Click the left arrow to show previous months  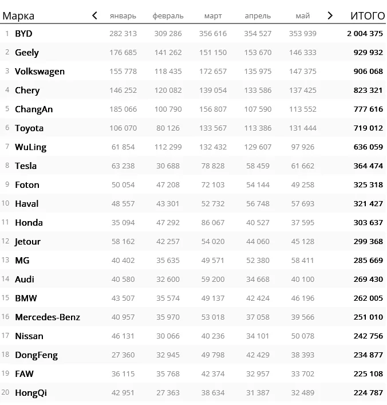coord(95,16)
